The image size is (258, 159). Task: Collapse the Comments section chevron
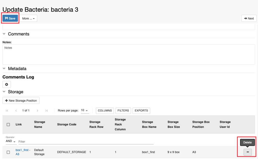pos(4,34)
